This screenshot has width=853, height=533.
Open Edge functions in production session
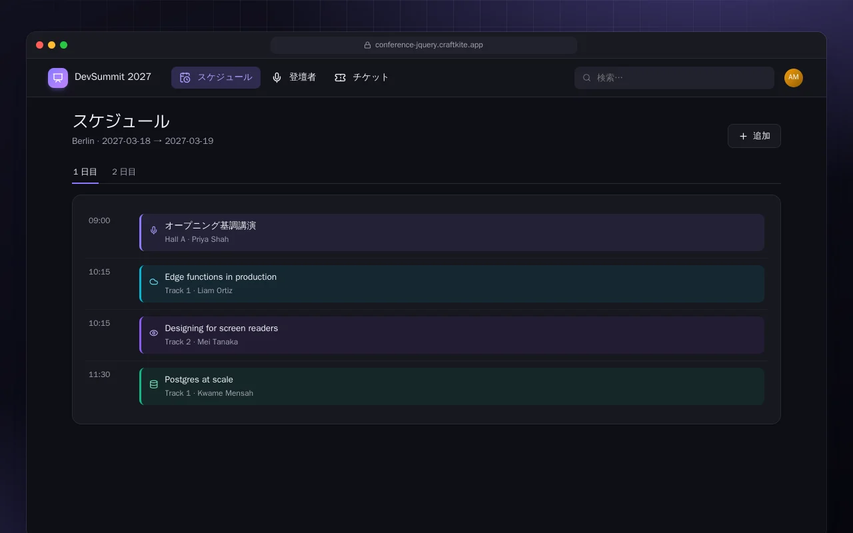click(452, 284)
